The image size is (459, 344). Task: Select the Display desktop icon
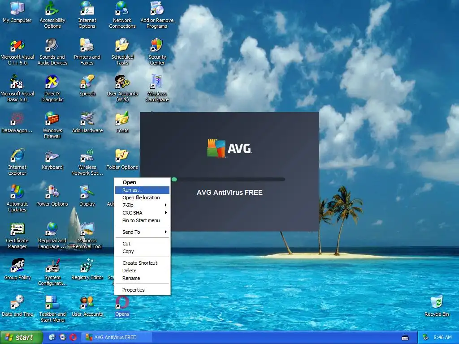[x=87, y=196]
